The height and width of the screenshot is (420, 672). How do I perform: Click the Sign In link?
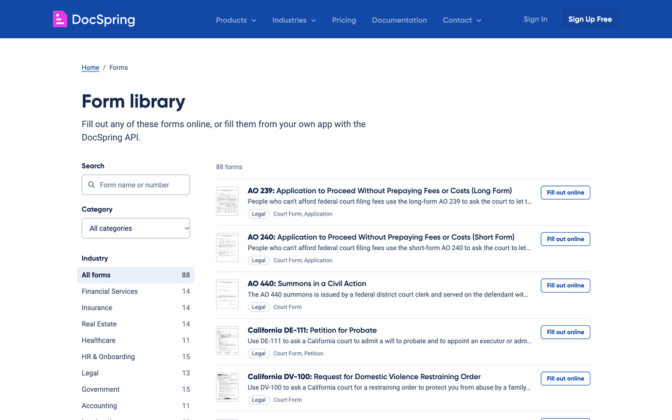[535, 19]
